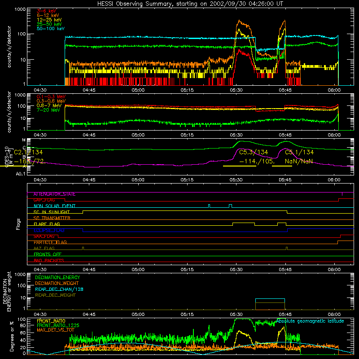359x359 pixels.
Task: Click the cyan REAR_DEC_CHAN box in decimation panel
Action: click(x=270, y=301)
